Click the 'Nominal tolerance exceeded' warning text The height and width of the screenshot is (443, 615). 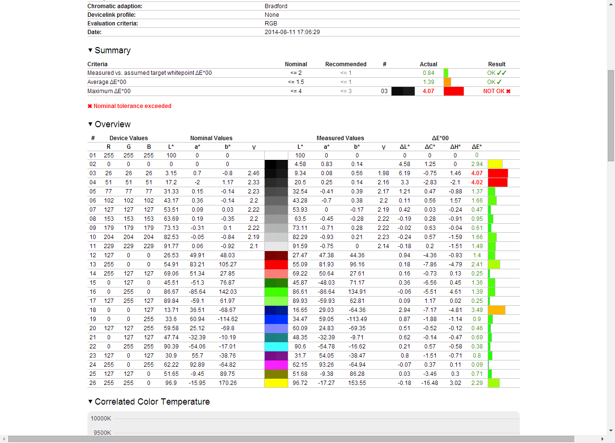129,106
